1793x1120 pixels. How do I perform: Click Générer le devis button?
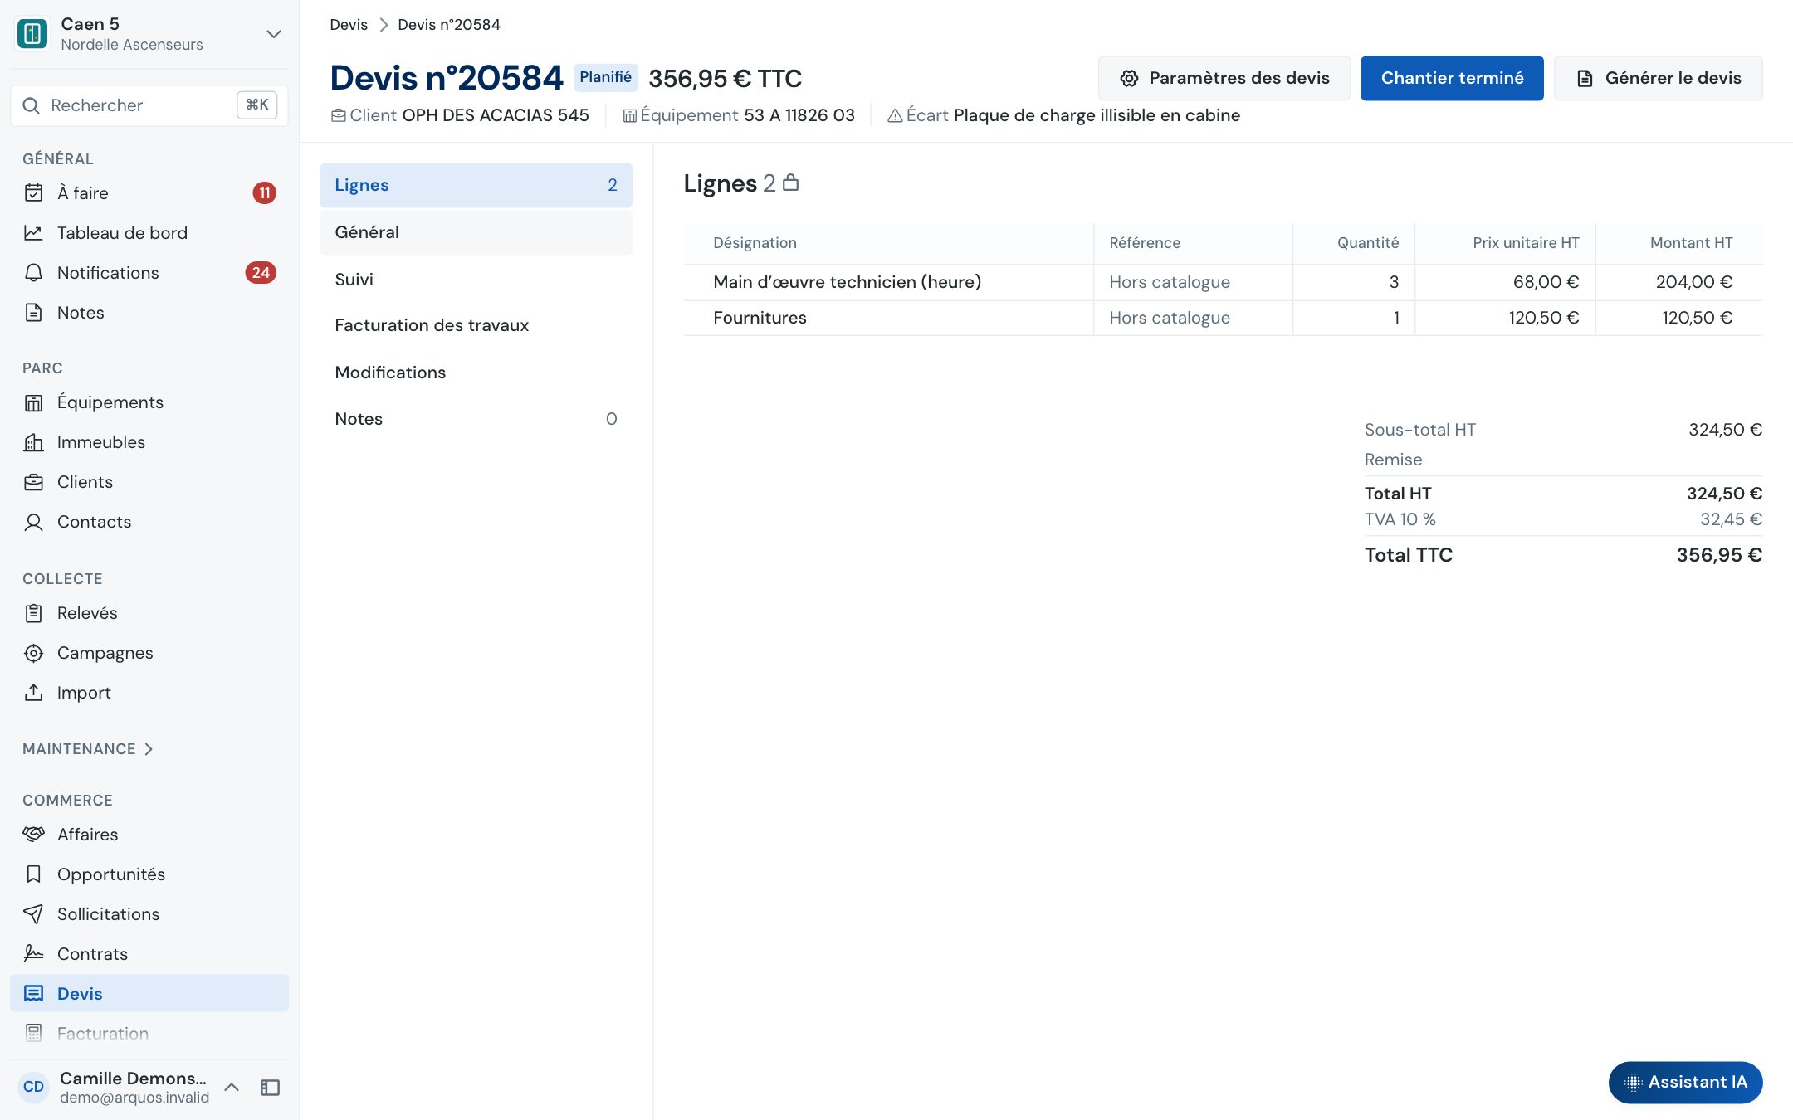tap(1658, 78)
